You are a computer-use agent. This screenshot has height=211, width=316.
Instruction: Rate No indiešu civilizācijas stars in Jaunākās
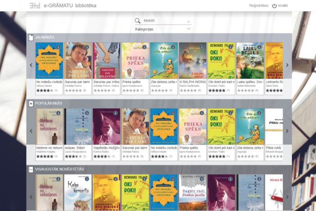[x=45, y=90]
